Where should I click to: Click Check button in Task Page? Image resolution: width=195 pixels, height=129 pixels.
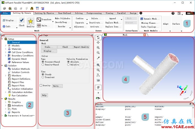point(65,47)
